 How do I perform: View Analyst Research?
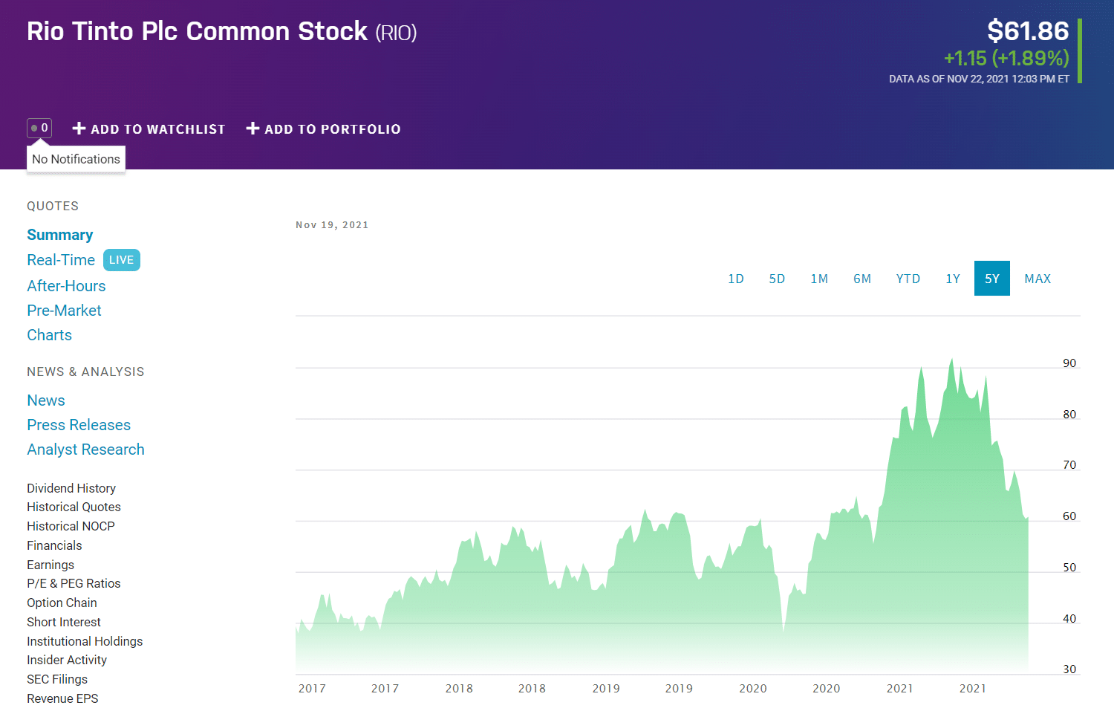tap(85, 450)
